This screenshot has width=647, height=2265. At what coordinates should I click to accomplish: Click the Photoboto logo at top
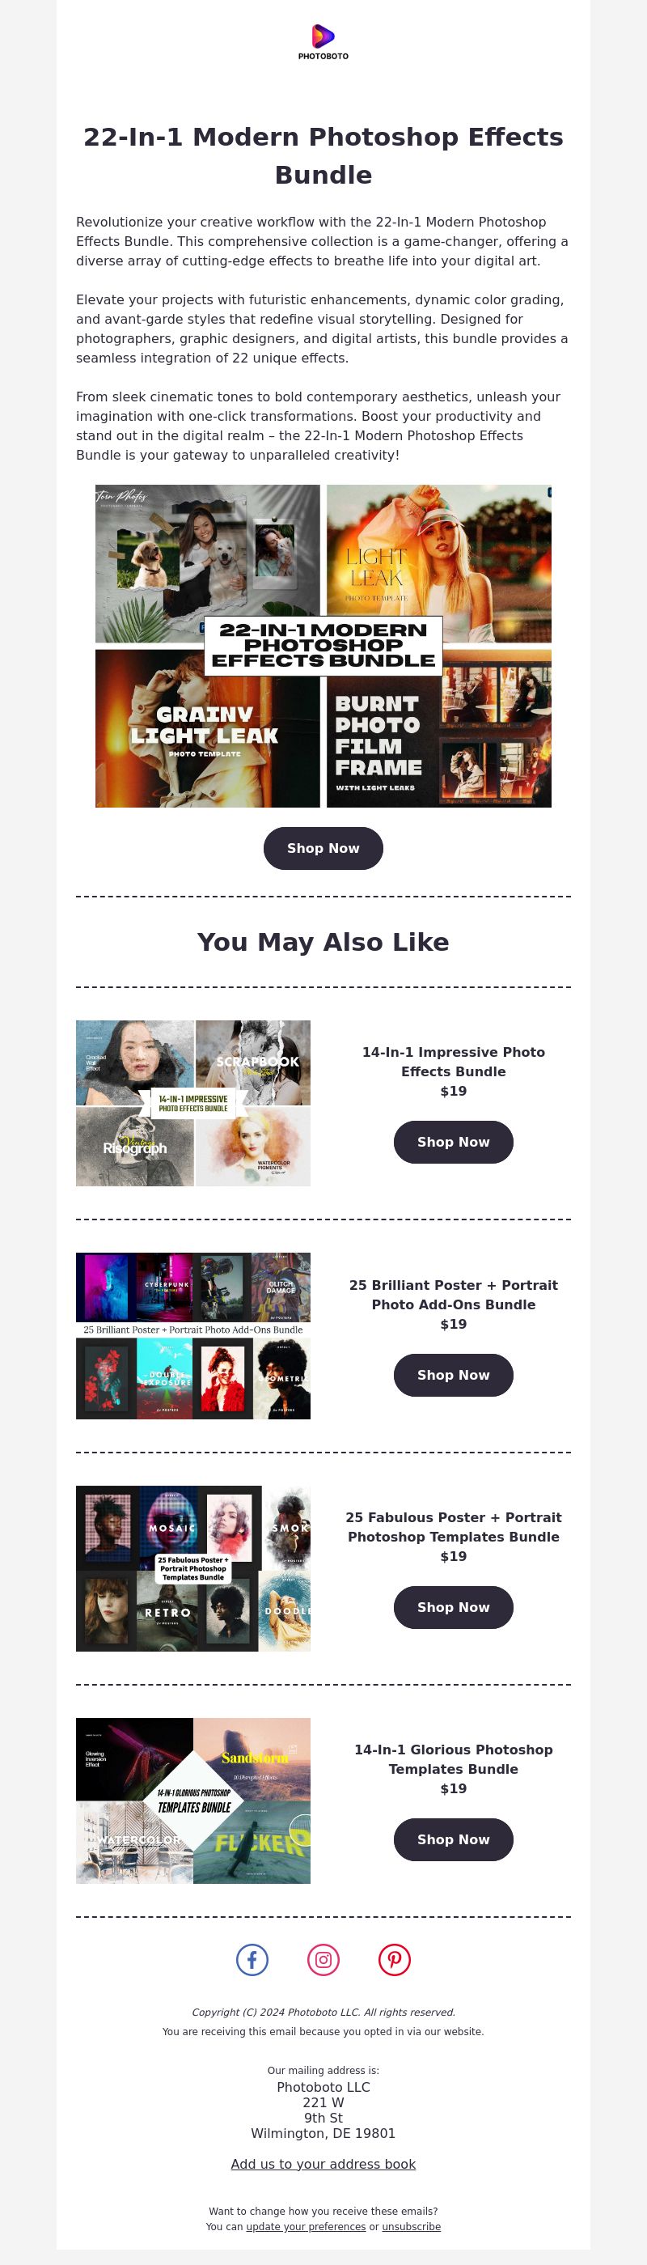[323, 41]
